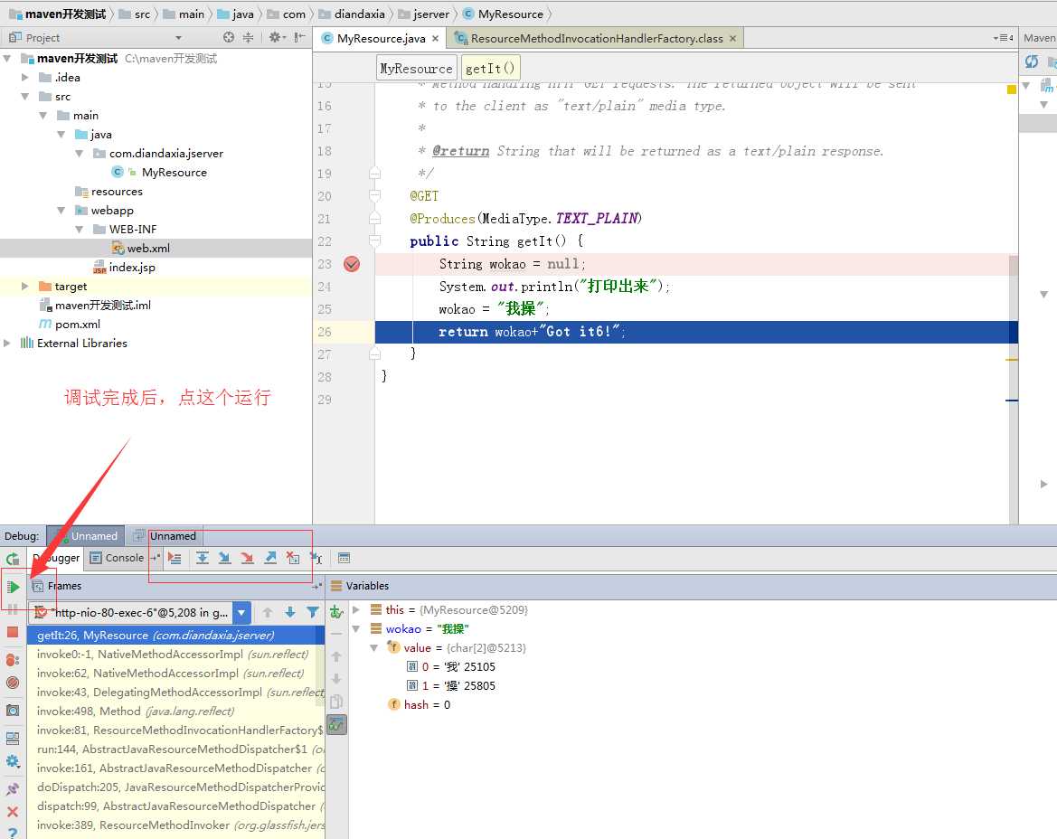Close ResourceMethodInvocationHandlerFactory.class tab
The image size is (1057, 839).
(x=732, y=38)
